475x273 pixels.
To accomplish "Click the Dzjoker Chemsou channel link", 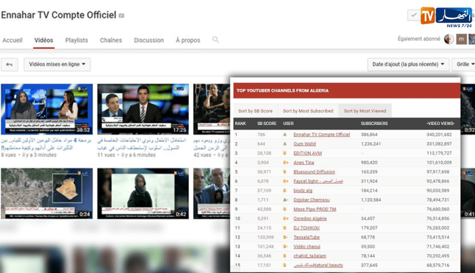I will (311, 200).
